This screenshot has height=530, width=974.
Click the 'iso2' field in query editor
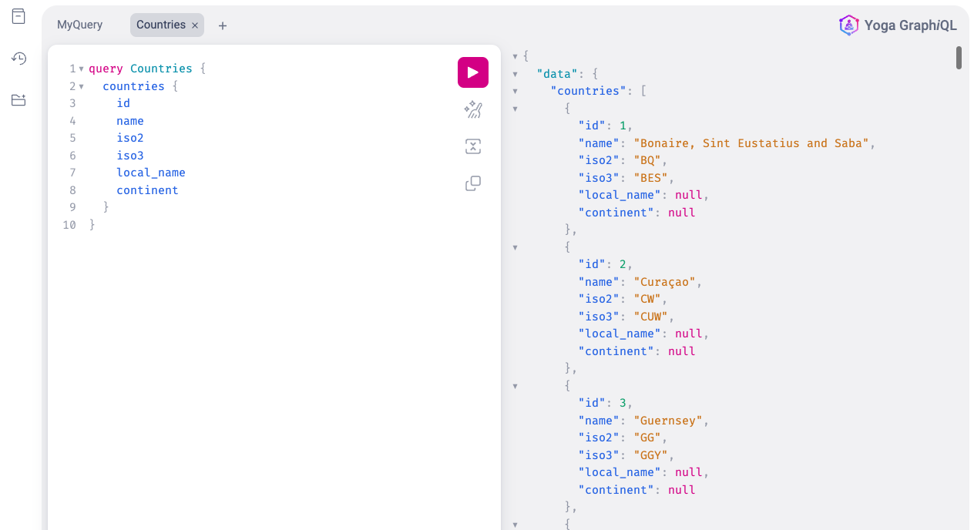click(130, 138)
